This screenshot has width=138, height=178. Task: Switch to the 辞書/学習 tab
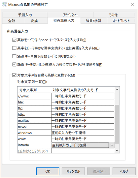coord(94,21)
